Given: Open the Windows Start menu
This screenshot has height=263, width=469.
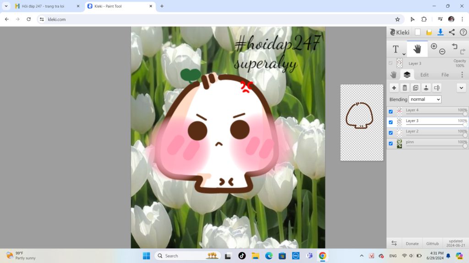Looking at the screenshot, I should tap(146, 256).
